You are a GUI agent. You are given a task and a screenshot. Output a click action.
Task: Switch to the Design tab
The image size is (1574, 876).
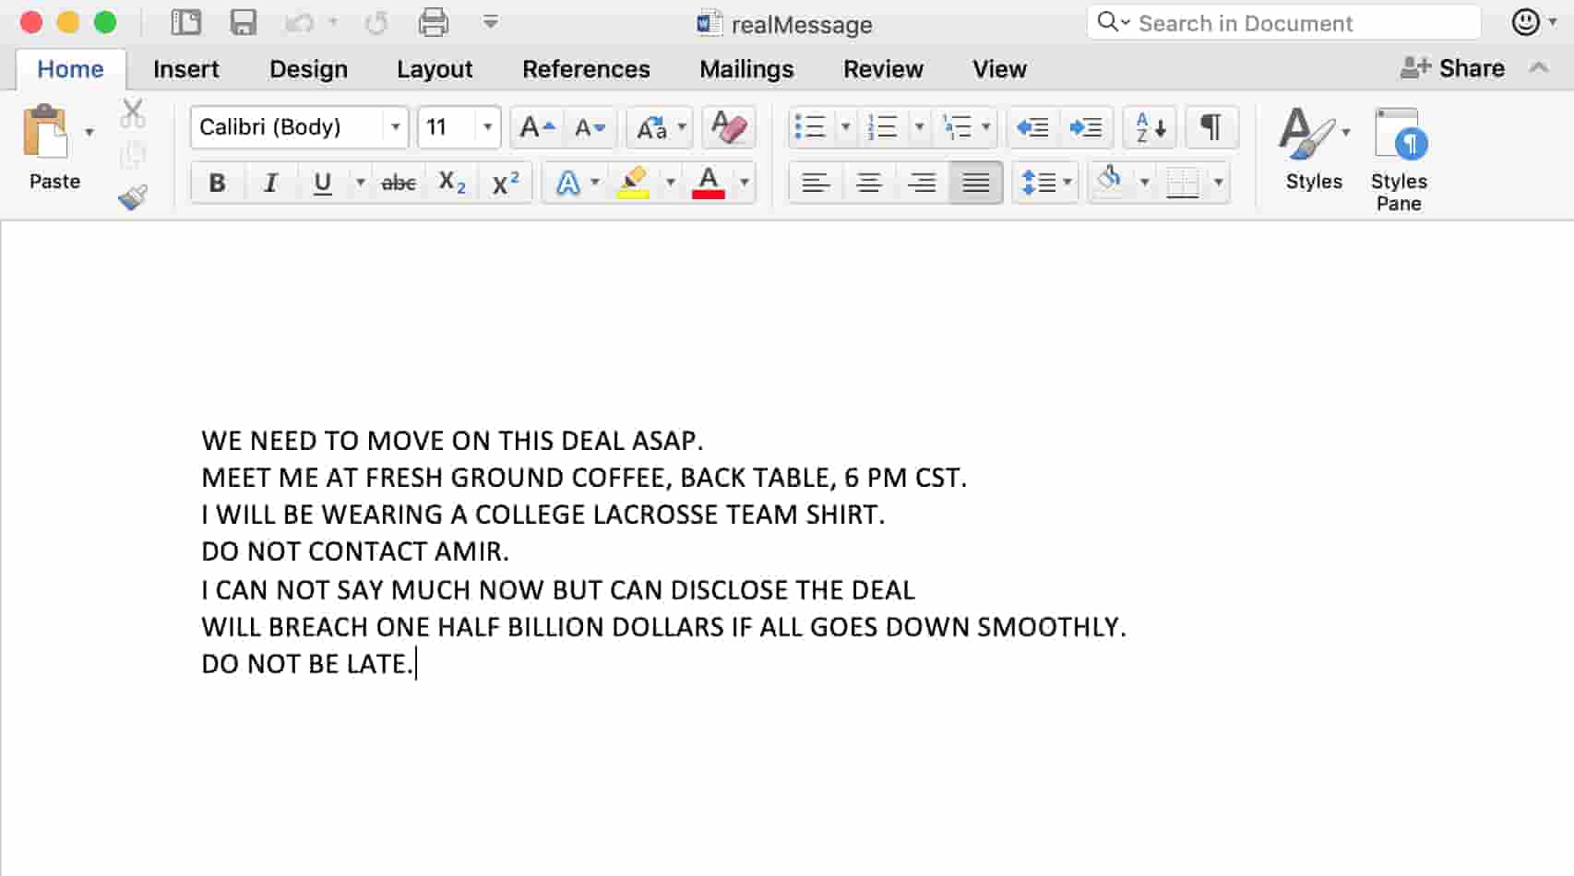pos(308,69)
